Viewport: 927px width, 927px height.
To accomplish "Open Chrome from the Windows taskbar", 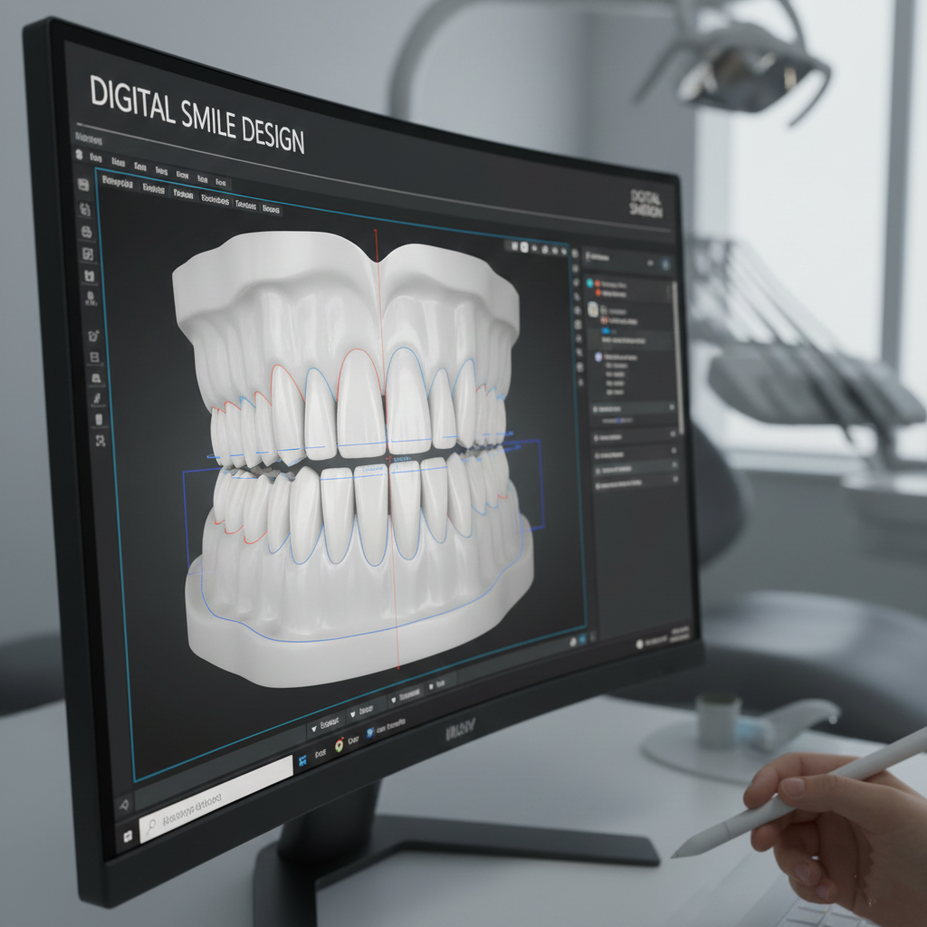I will click(339, 744).
